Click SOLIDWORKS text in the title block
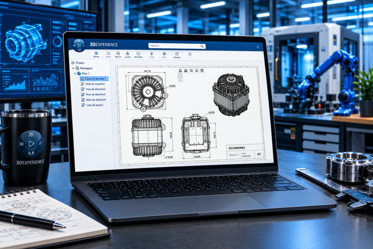The width and height of the screenshot is (373, 249). [237, 148]
